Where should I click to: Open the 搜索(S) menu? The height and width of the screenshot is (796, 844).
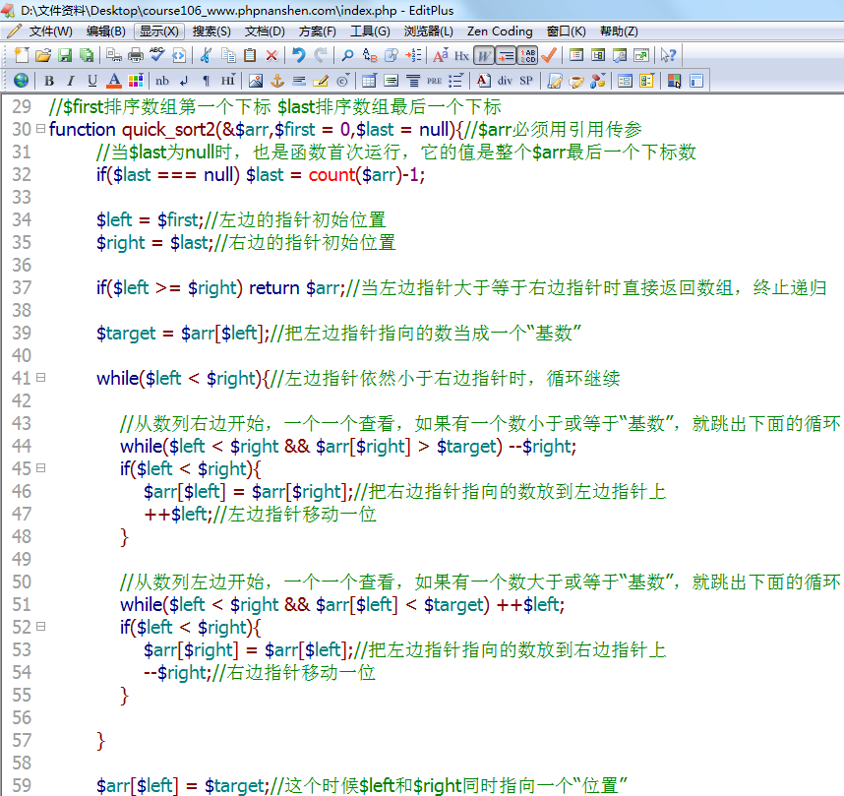[x=211, y=31]
